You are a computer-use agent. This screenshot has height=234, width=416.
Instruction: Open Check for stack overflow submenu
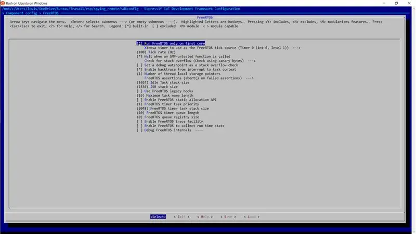click(x=200, y=61)
